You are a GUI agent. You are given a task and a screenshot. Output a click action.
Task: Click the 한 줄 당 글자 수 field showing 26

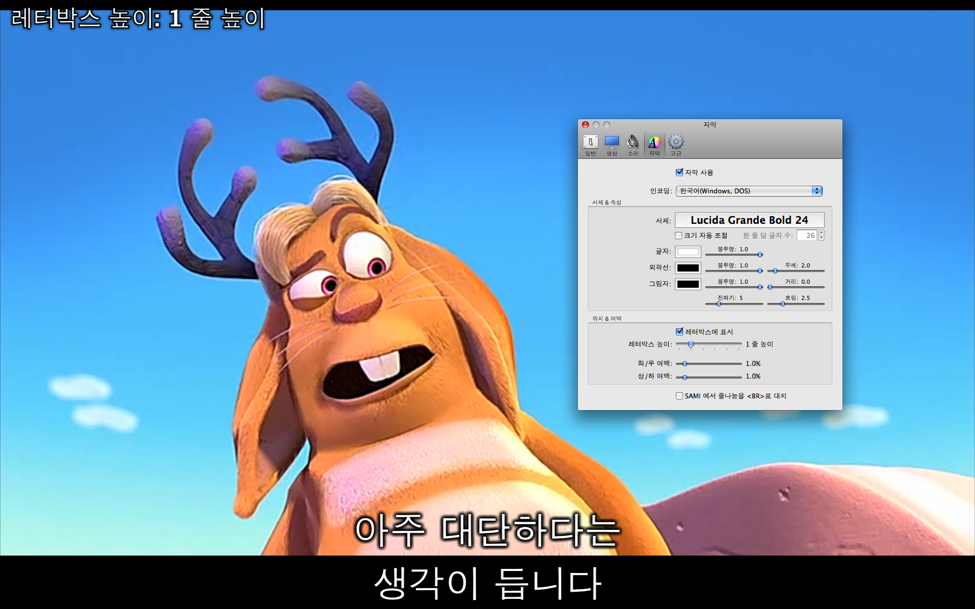coord(806,235)
